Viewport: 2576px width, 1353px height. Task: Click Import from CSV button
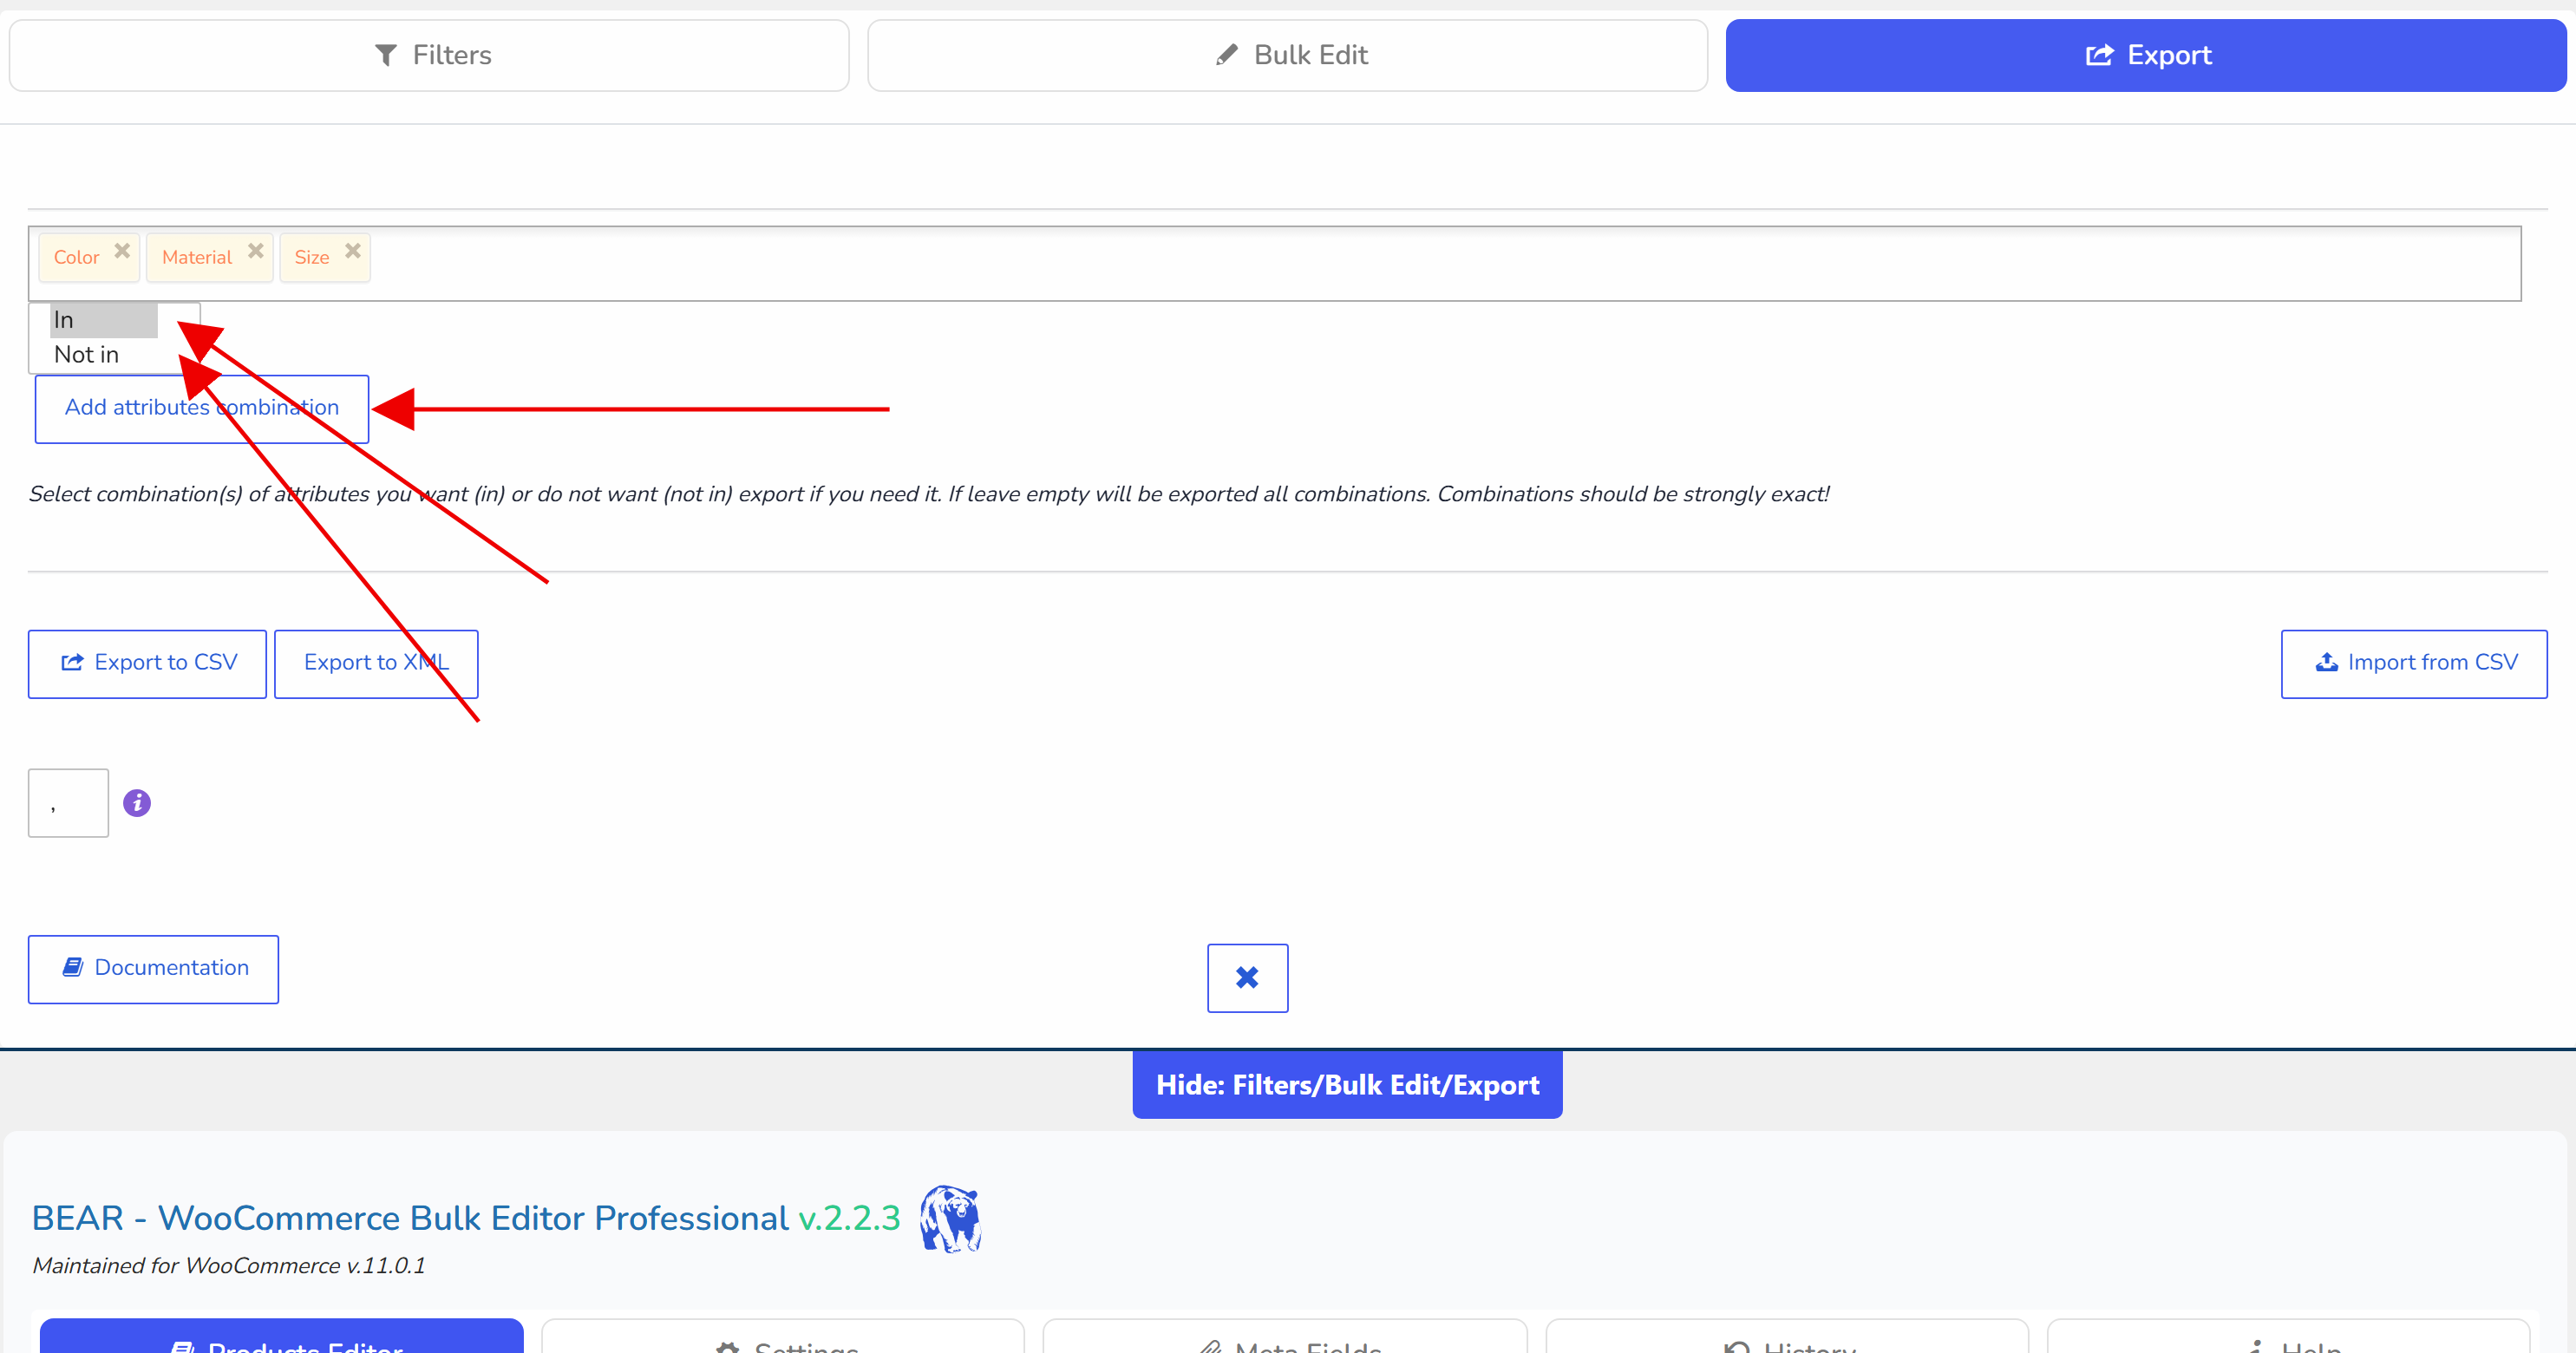(x=2414, y=664)
